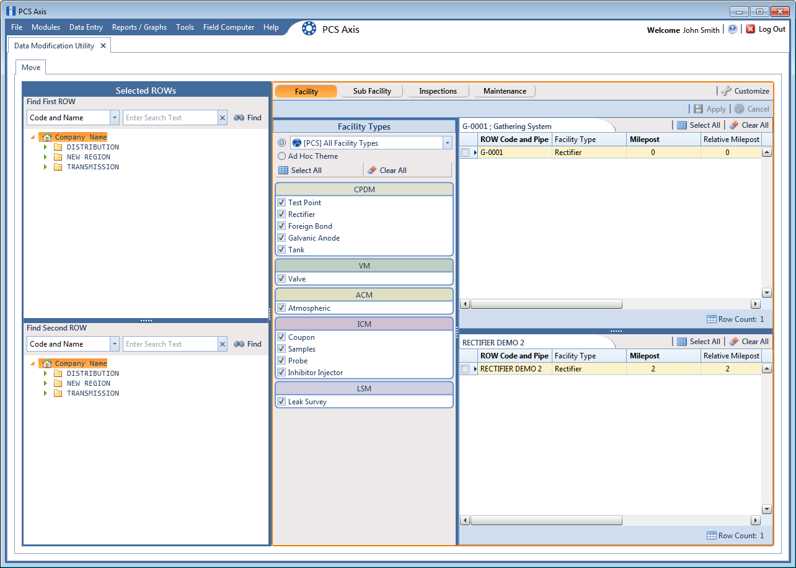The image size is (796, 568).
Task: Open the Data Entry menu
Action: pyautogui.click(x=86, y=27)
